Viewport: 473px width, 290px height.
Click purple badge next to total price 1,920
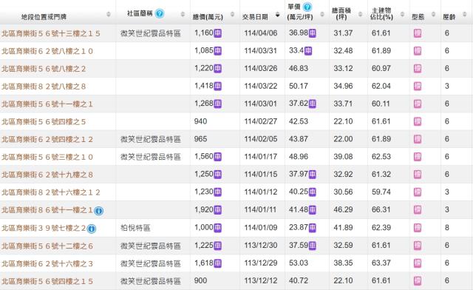pos(218,209)
